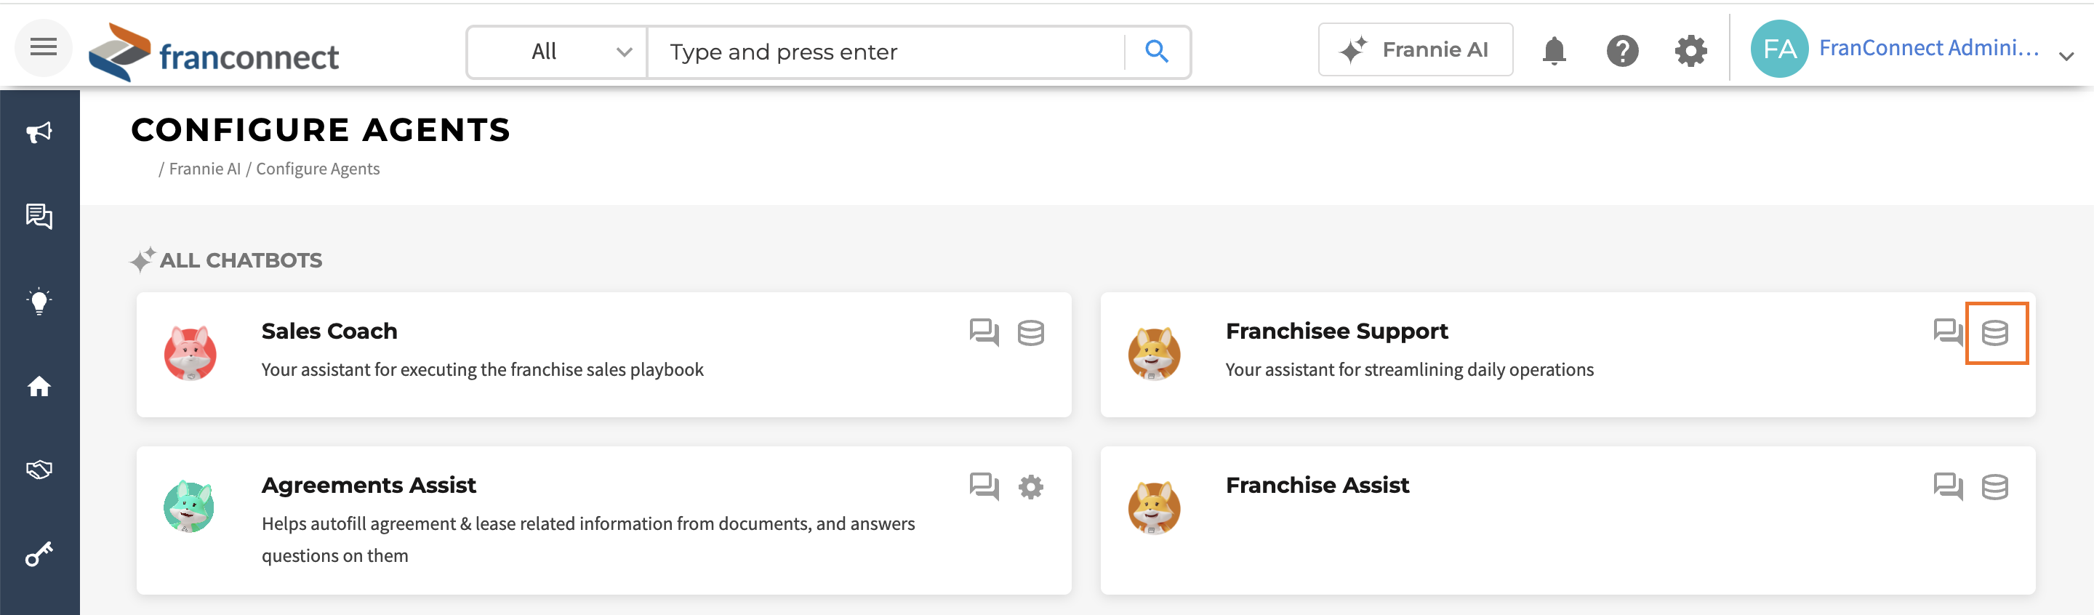The width and height of the screenshot is (2094, 615).
Task: Go to the home sidebar icon
Action: coord(39,387)
